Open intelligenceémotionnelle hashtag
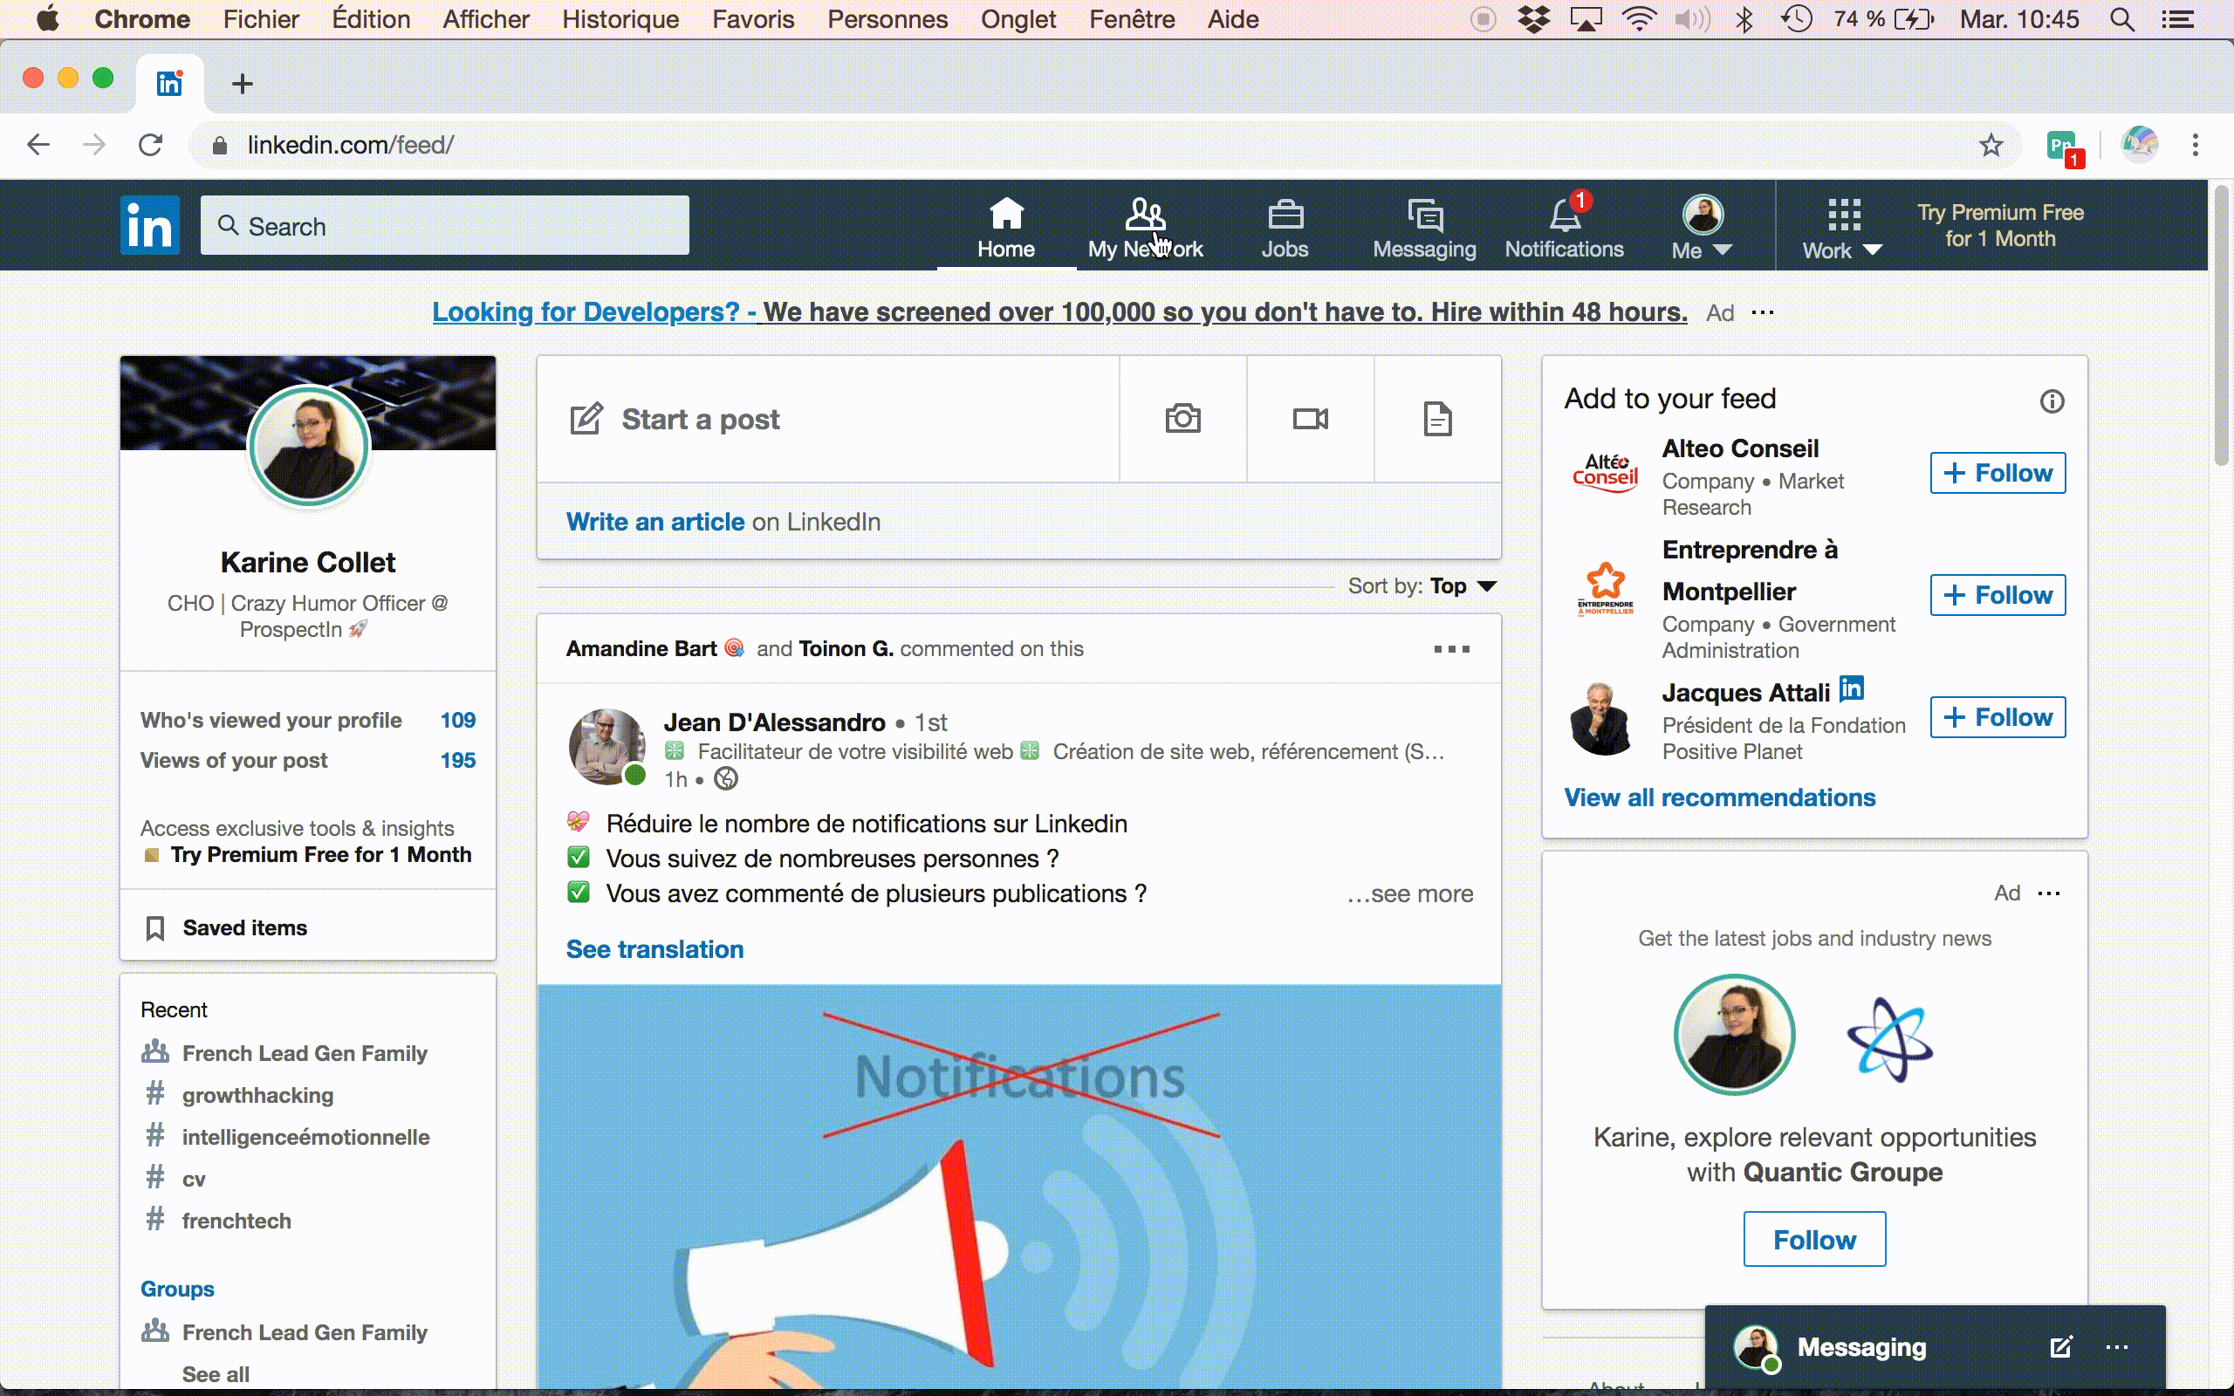The height and width of the screenshot is (1396, 2234). tap(305, 1137)
